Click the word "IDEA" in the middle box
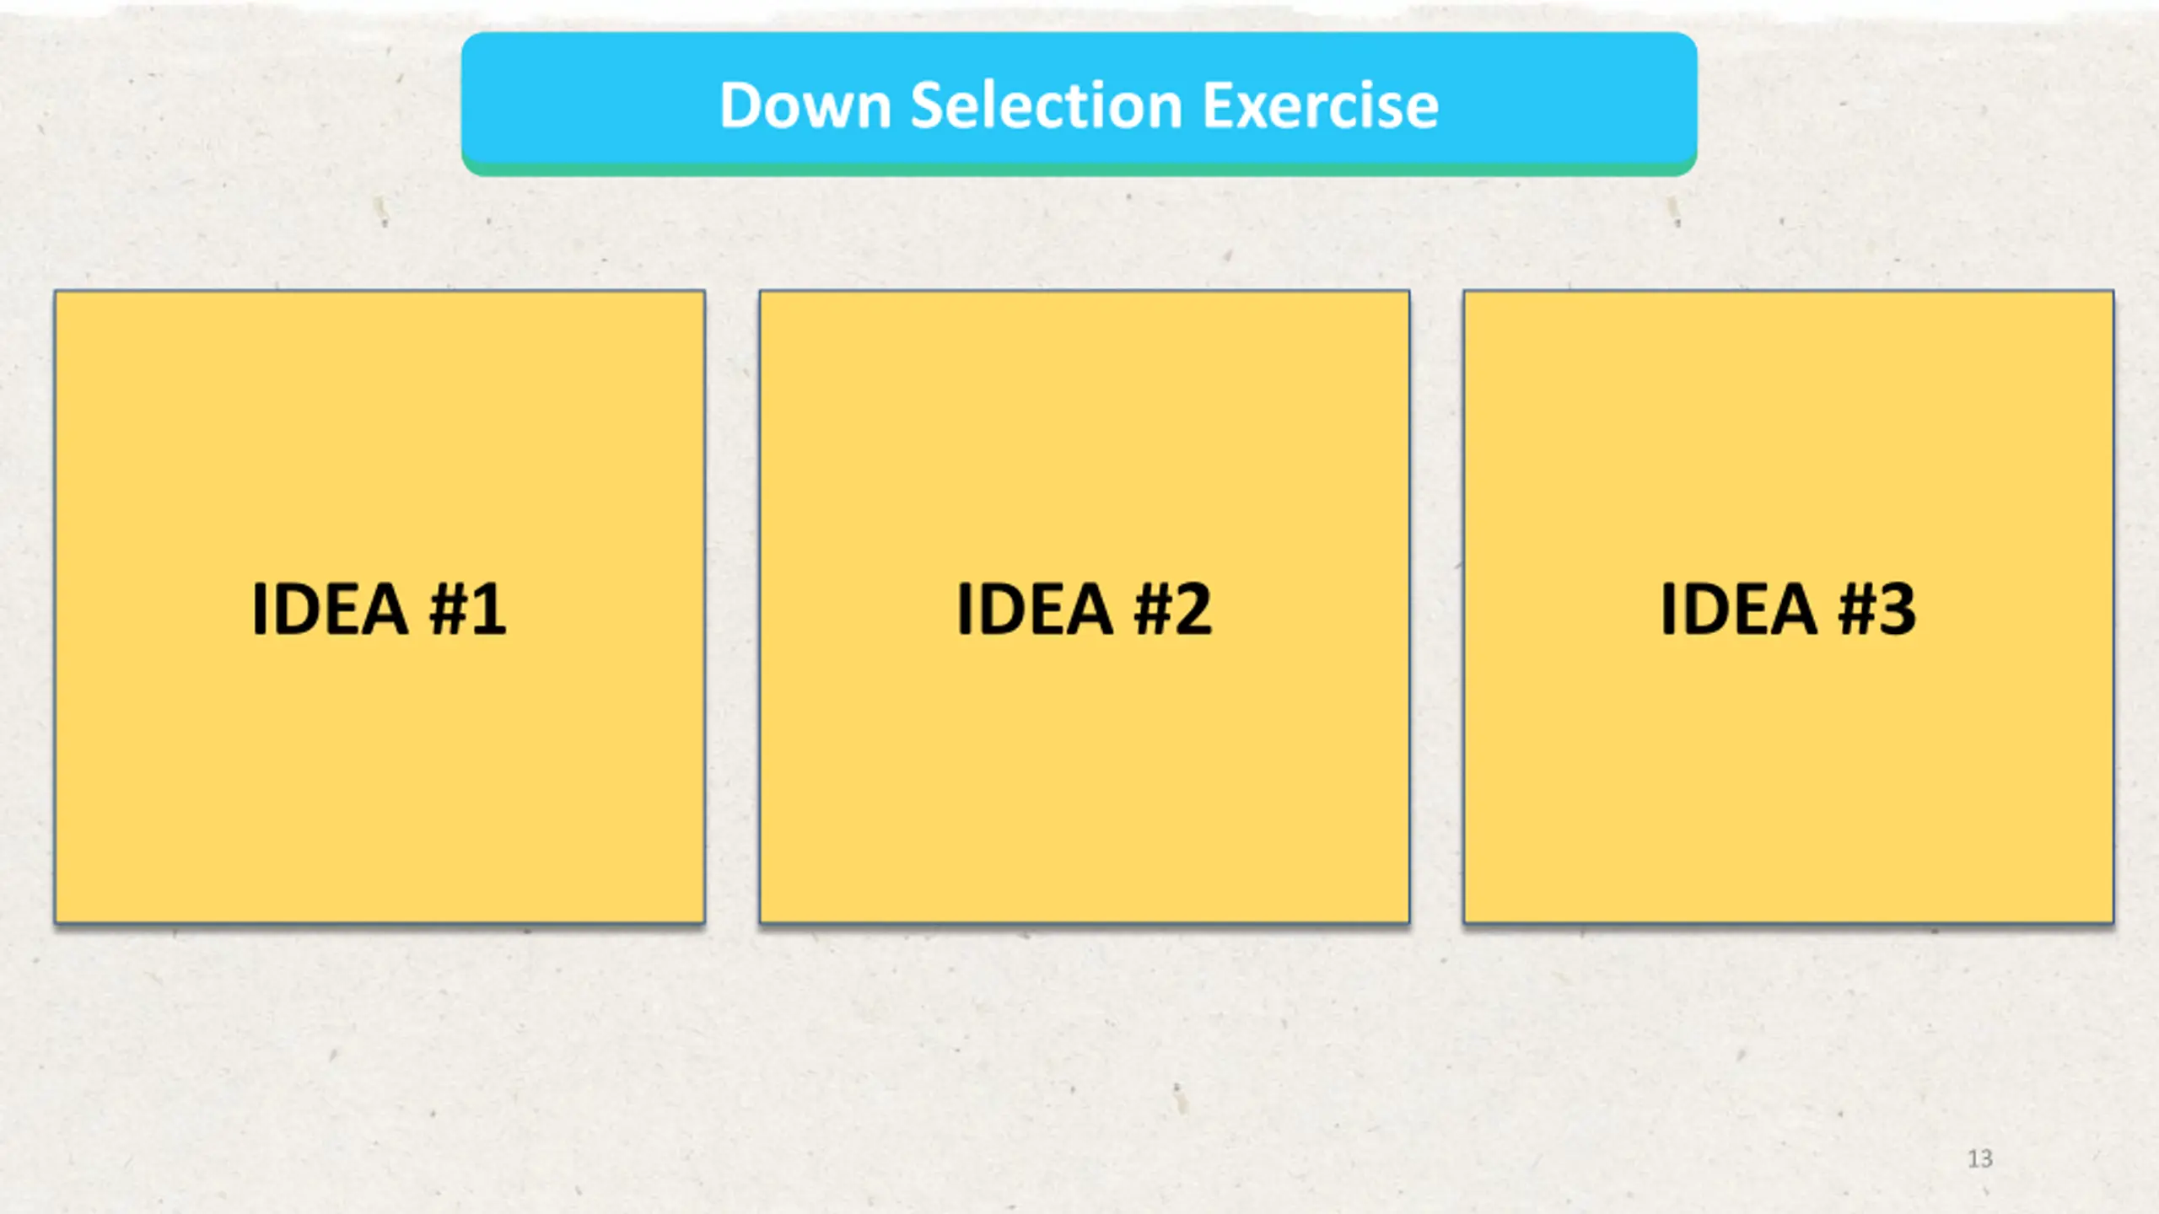 pos(1035,609)
